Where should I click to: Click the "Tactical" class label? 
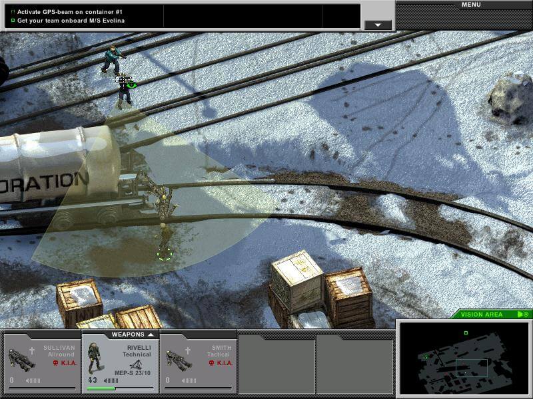click(x=220, y=354)
